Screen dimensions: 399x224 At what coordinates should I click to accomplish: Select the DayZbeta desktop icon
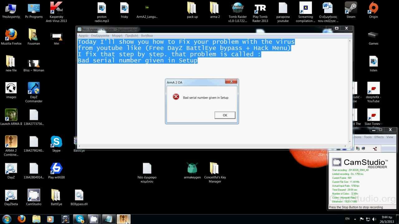point(11,198)
